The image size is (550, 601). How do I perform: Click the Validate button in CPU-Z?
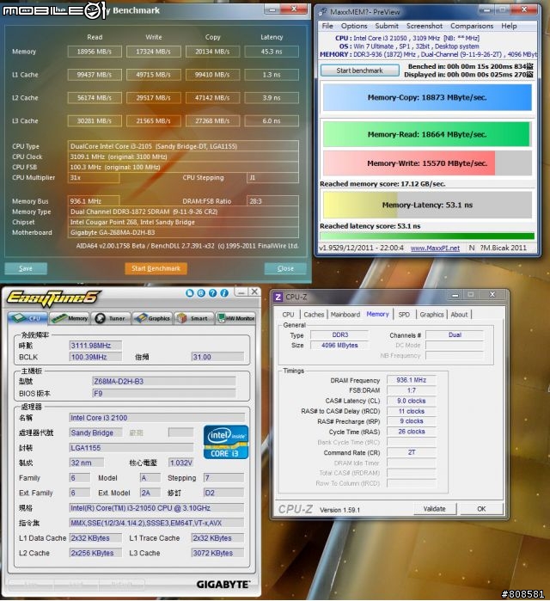435,509
